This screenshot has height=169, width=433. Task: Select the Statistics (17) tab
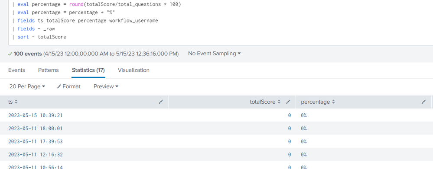pos(88,70)
